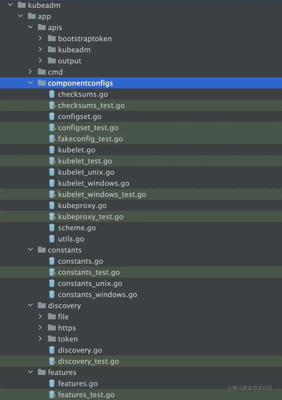Select the utils.go file name

[71, 239]
